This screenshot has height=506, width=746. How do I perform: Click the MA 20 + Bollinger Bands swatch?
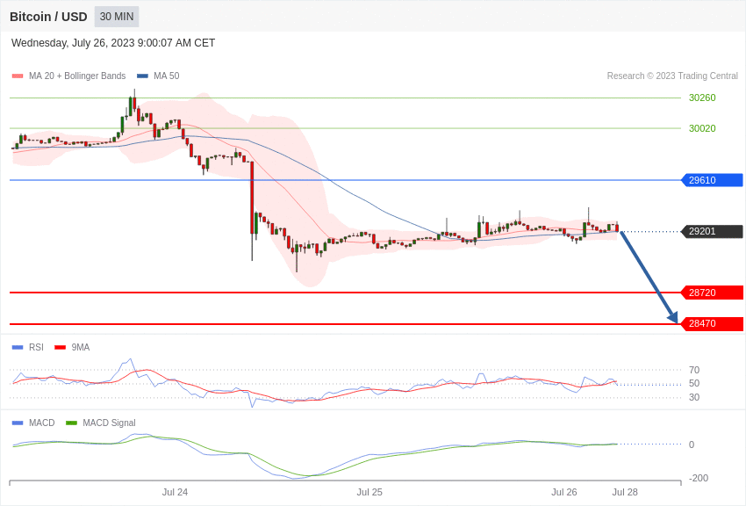pyautogui.click(x=18, y=76)
